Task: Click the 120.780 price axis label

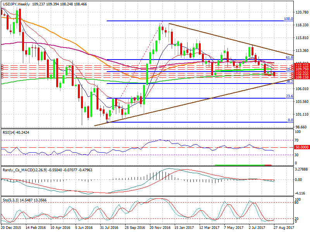Action: [302, 12]
